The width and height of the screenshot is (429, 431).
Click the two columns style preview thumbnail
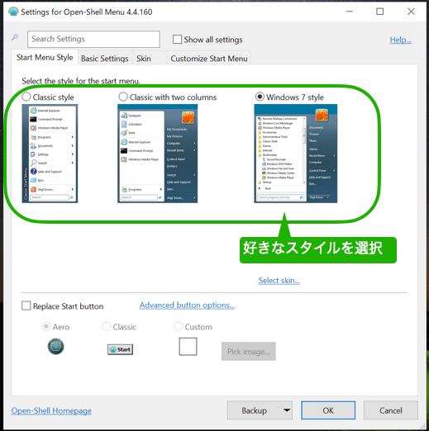(x=158, y=154)
